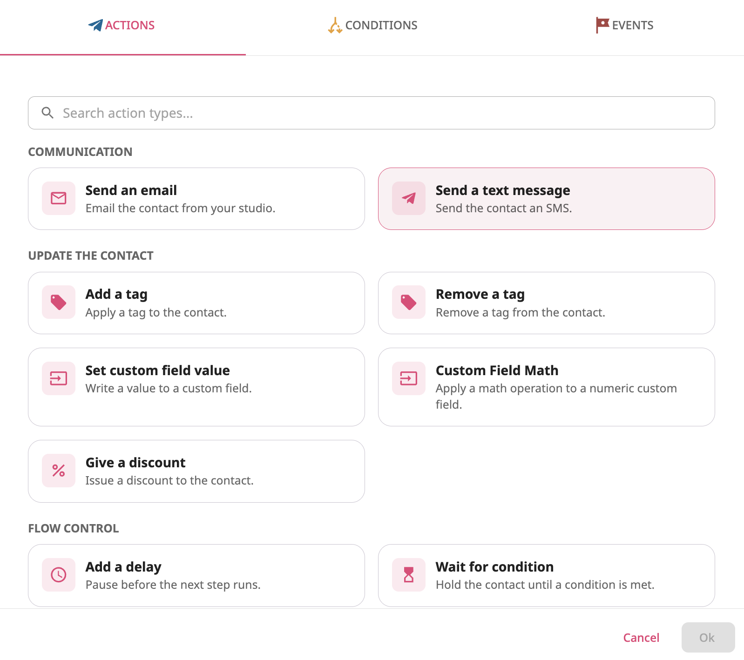Choose the Give a discount title

(135, 463)
